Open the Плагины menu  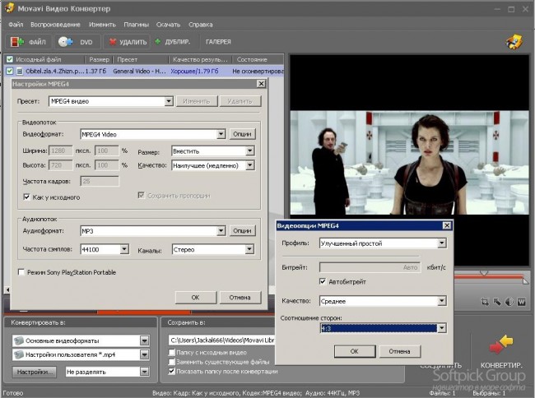click(137, 25)
